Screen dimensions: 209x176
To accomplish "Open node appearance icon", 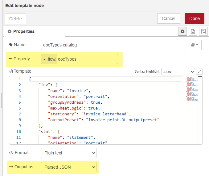I will (x=203, y=31).
